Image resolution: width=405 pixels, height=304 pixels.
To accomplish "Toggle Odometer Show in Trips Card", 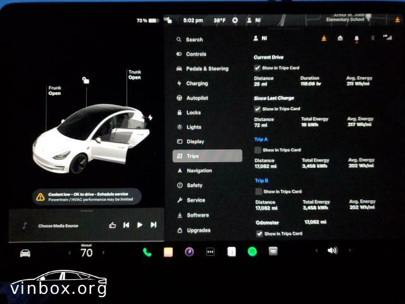I will point(259,234).
